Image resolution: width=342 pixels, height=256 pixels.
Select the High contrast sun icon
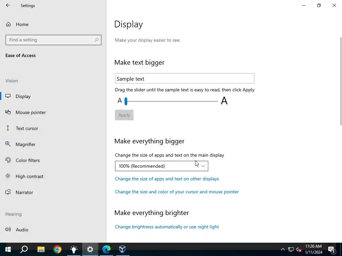coord(8,176)
